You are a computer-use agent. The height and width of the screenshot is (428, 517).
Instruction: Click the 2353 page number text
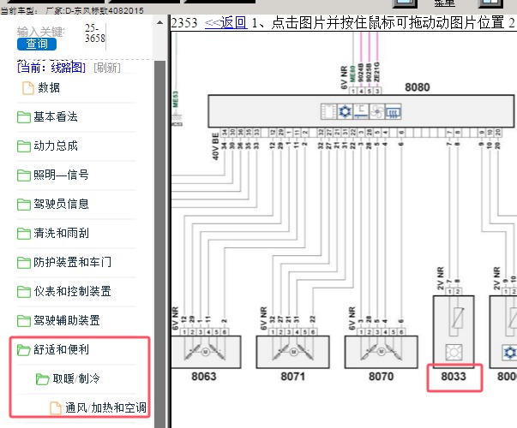coord(184,23)
